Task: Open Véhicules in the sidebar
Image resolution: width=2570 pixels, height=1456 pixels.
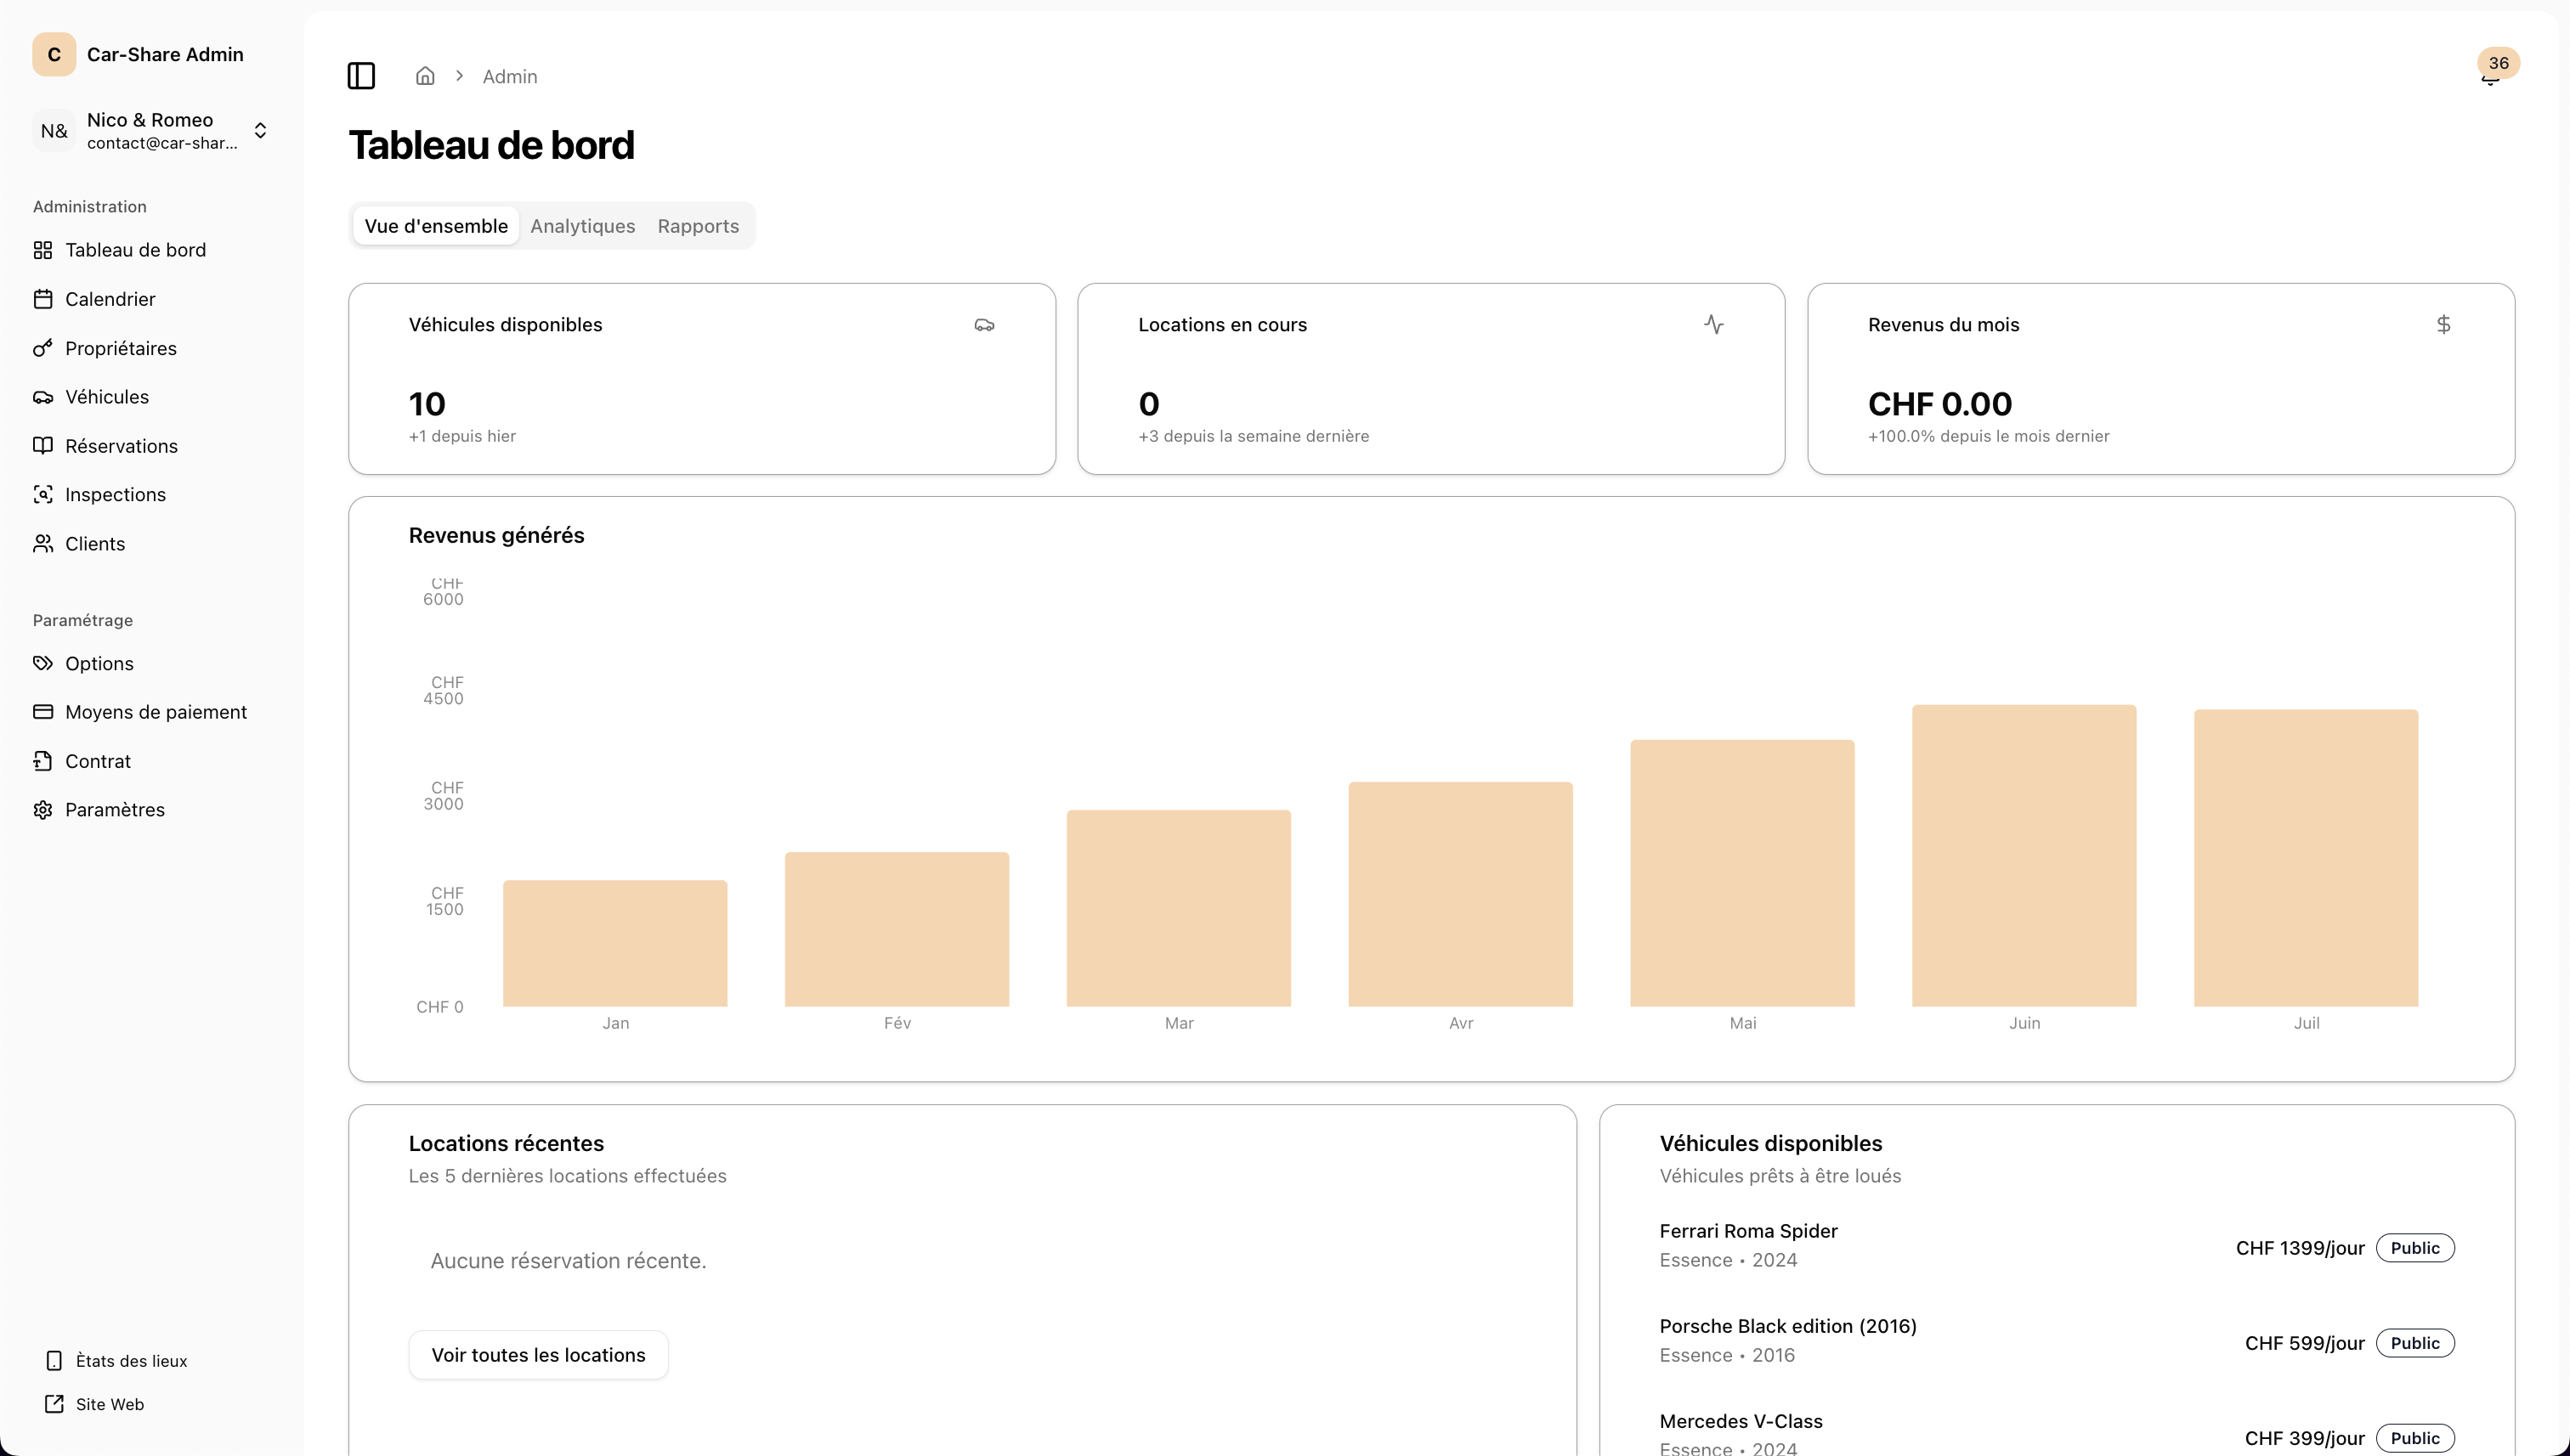Action: point(106,397)
